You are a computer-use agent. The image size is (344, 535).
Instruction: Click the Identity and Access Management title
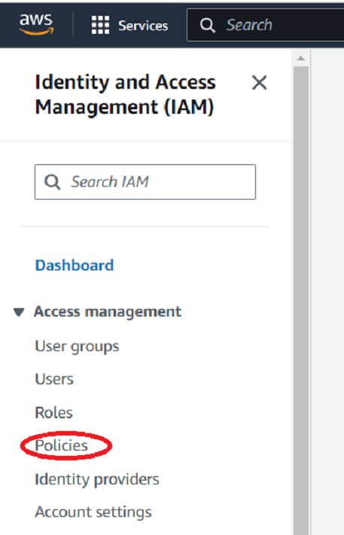[126, 94]
